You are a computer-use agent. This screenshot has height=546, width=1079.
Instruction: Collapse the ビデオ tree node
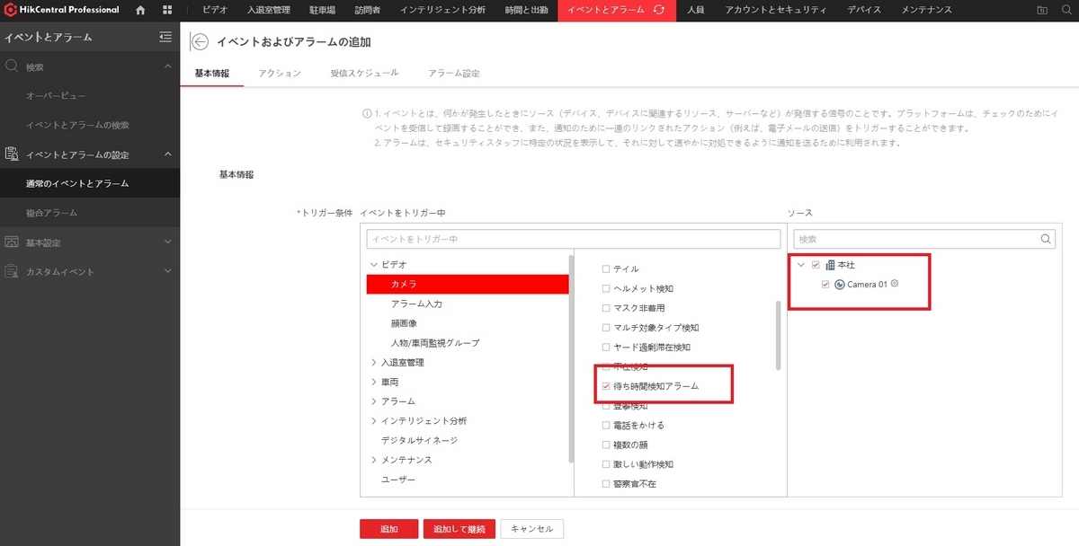373,265
